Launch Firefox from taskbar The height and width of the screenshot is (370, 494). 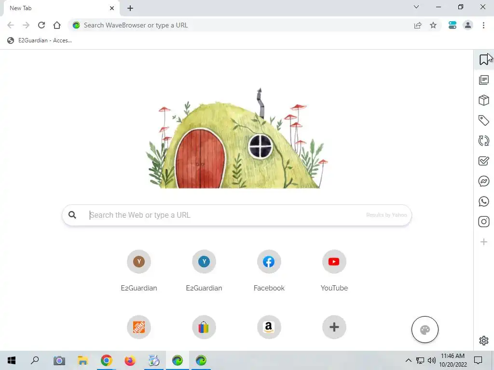[x=130, y=360]
